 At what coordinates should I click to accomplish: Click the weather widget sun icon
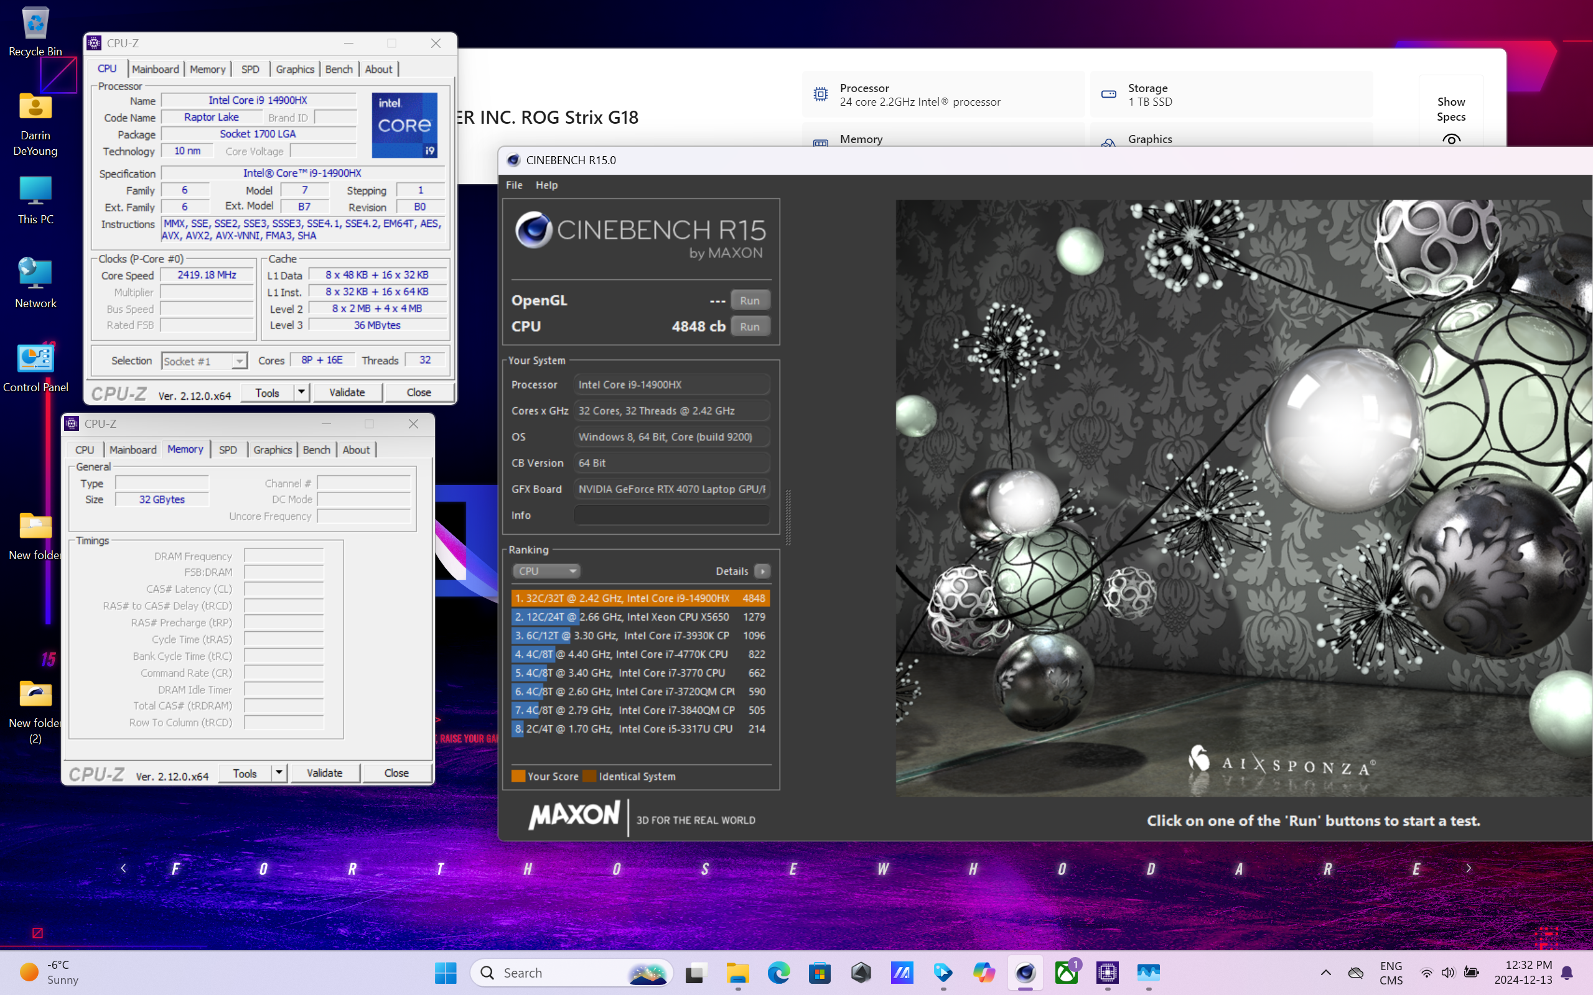tap(29, 972)
